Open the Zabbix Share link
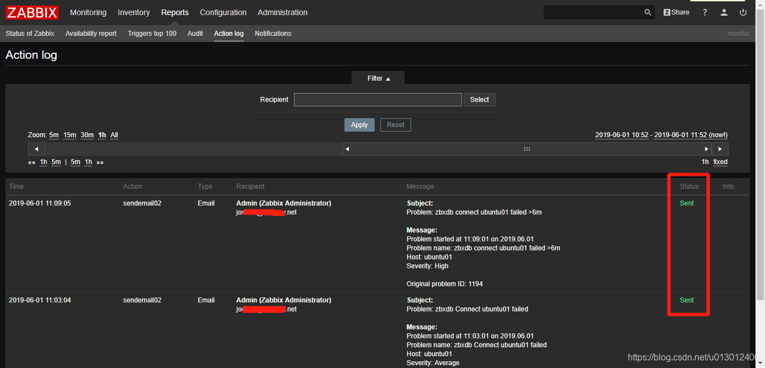Image resolution: width=765 pixels, height=368 pixels. click(x=677, y=12)
